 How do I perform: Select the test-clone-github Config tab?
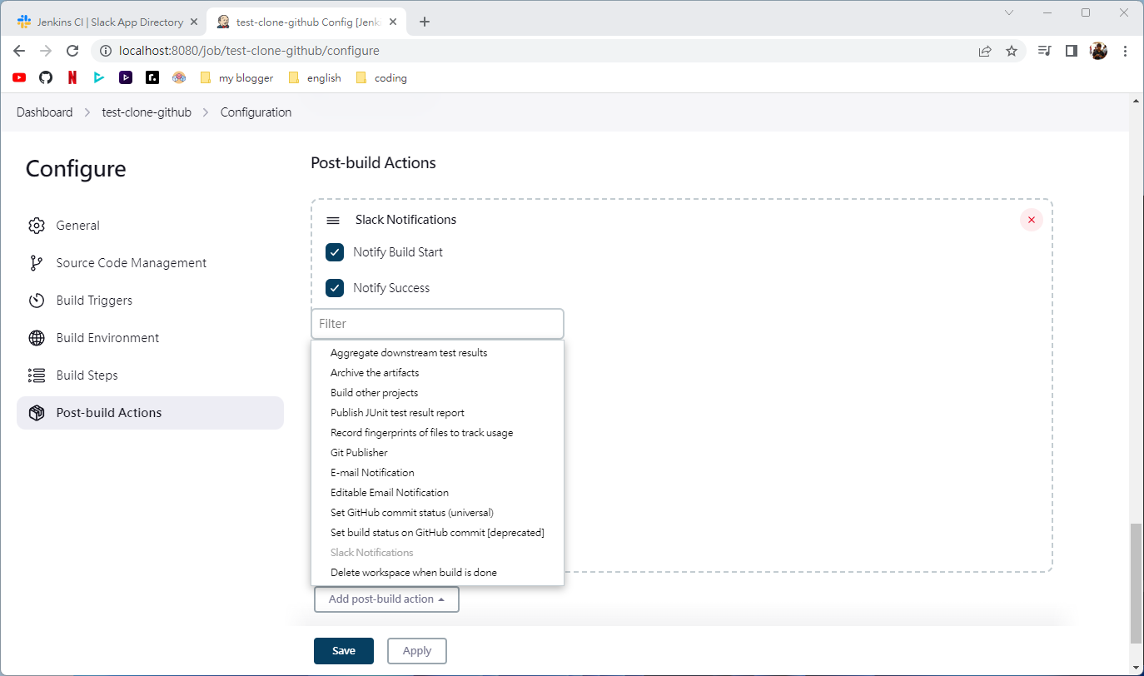[x=306, y=22]
